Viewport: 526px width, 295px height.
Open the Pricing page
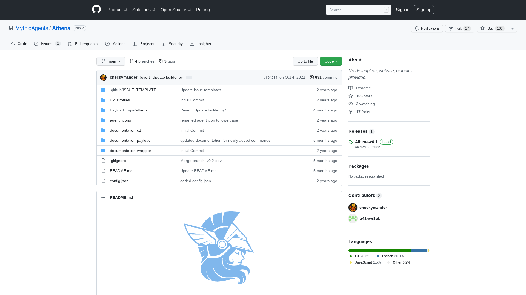point(203,10)
